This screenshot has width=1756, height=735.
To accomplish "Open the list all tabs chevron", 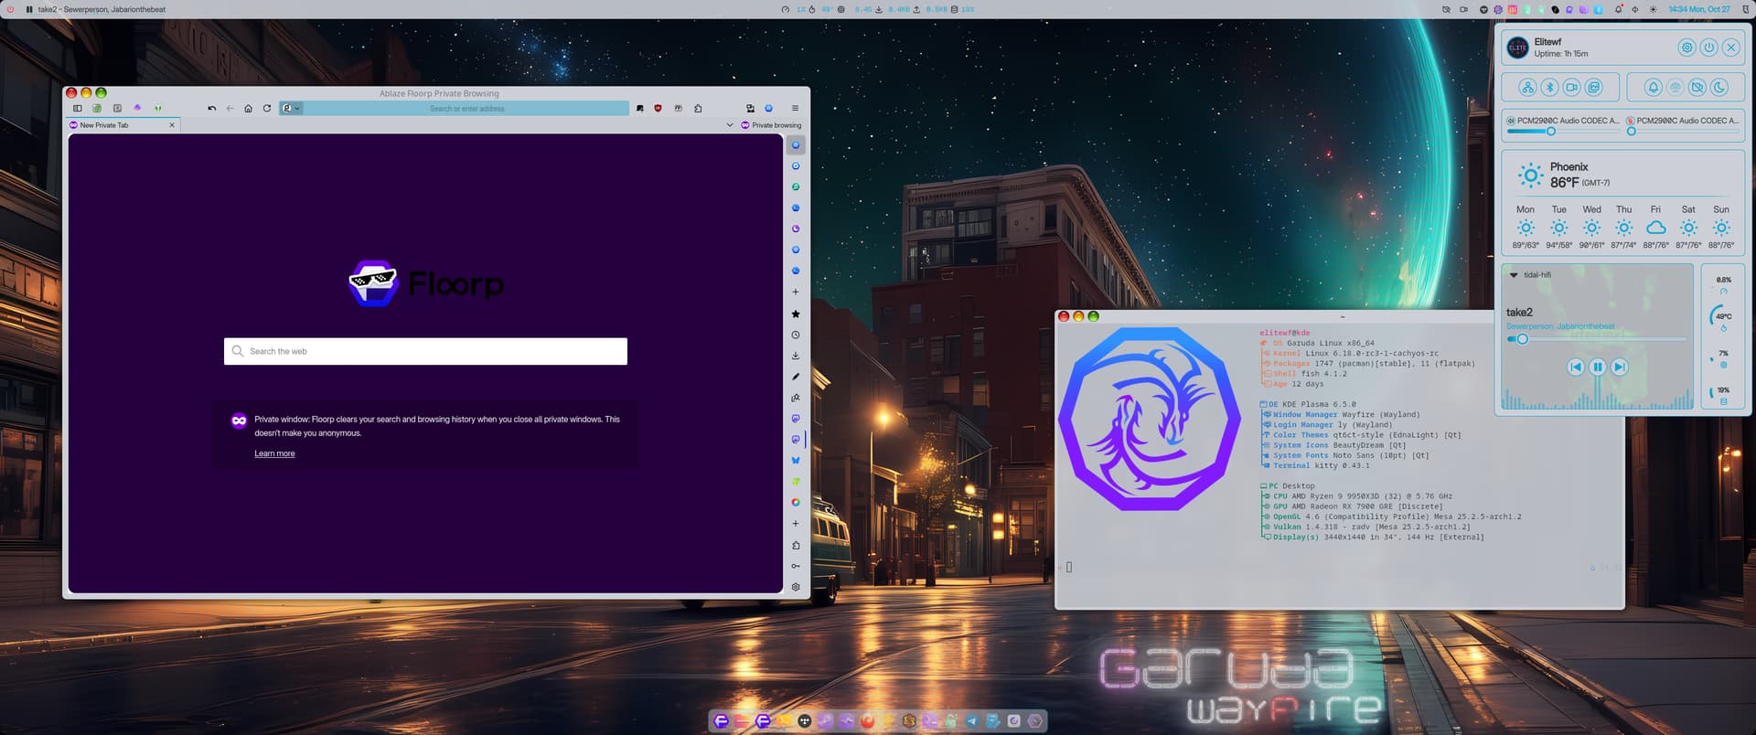I will coord(730,125).
